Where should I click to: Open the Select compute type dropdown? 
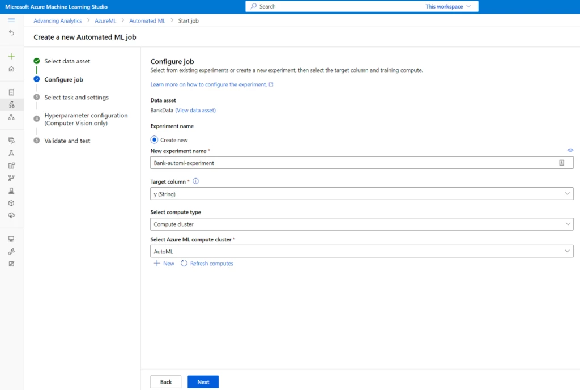coord(361,224)
